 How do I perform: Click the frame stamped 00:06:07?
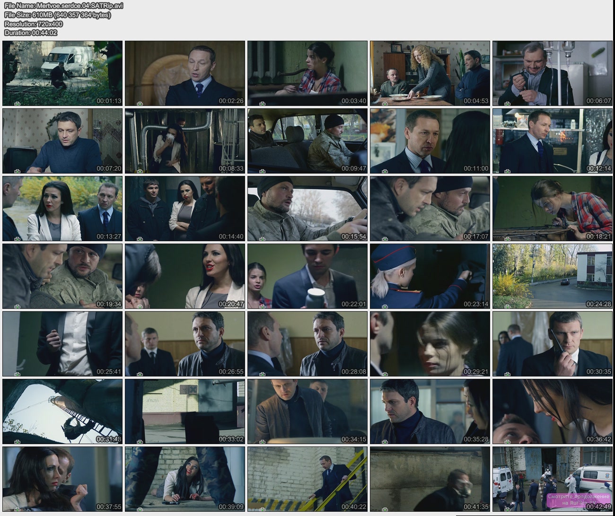tap(552, 73)
